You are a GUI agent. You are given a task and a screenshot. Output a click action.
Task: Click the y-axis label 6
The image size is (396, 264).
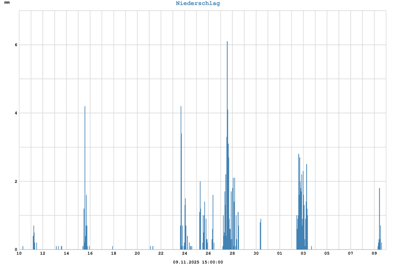(x=15, y=45)
